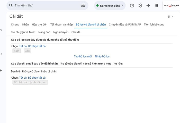Open the Google apps grid
Screen dimensions: 180x123
pyautogui.click(x=156, y=5)
